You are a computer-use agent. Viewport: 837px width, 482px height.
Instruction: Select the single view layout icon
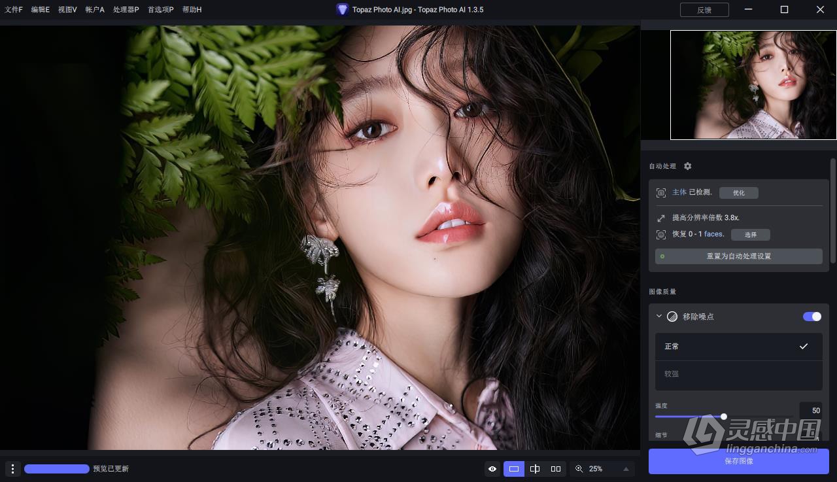(514, 469)
